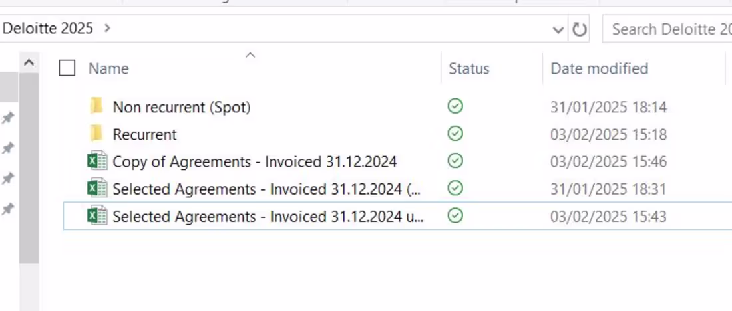Select the Copy of Agreements file name
The image size is (732, 311).
(254, 161)
